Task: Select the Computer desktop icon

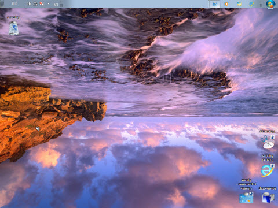Action: (x=268, y=198)
